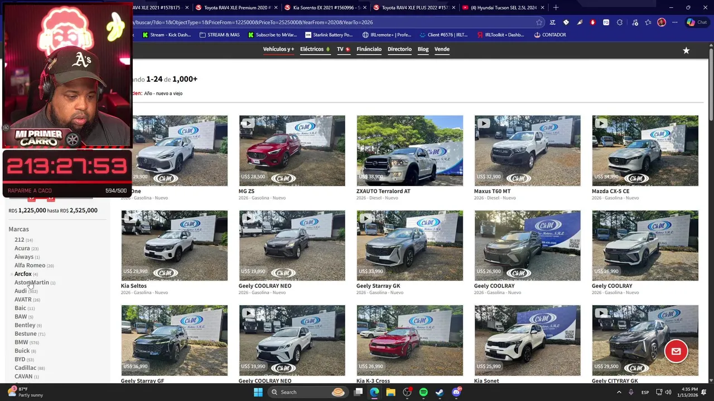Open the Extensions puzzle icon in Edge toolbar
The image size is (714, 401).
(620, 22)
